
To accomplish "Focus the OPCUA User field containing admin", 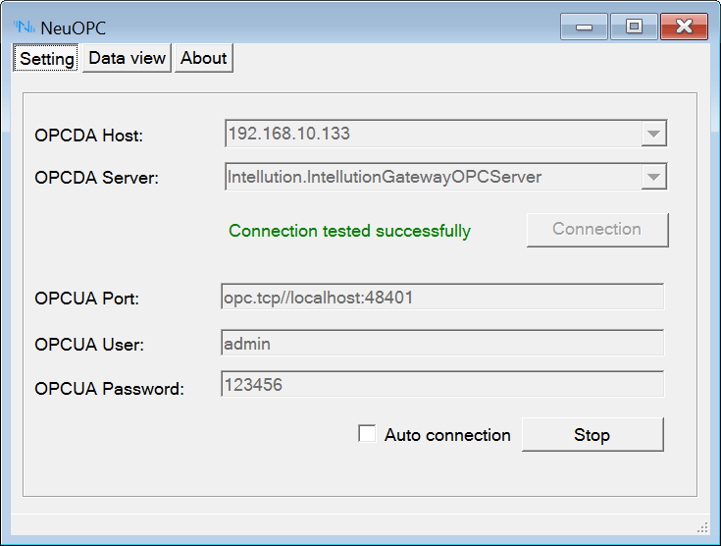I will coord(441,344).
